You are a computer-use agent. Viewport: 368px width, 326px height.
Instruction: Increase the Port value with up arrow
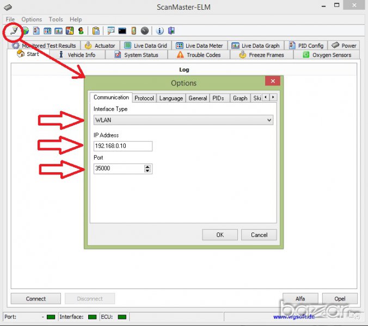coord(147,166)
